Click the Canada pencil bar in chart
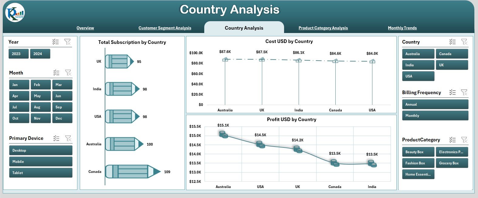 tap(132, 172)
